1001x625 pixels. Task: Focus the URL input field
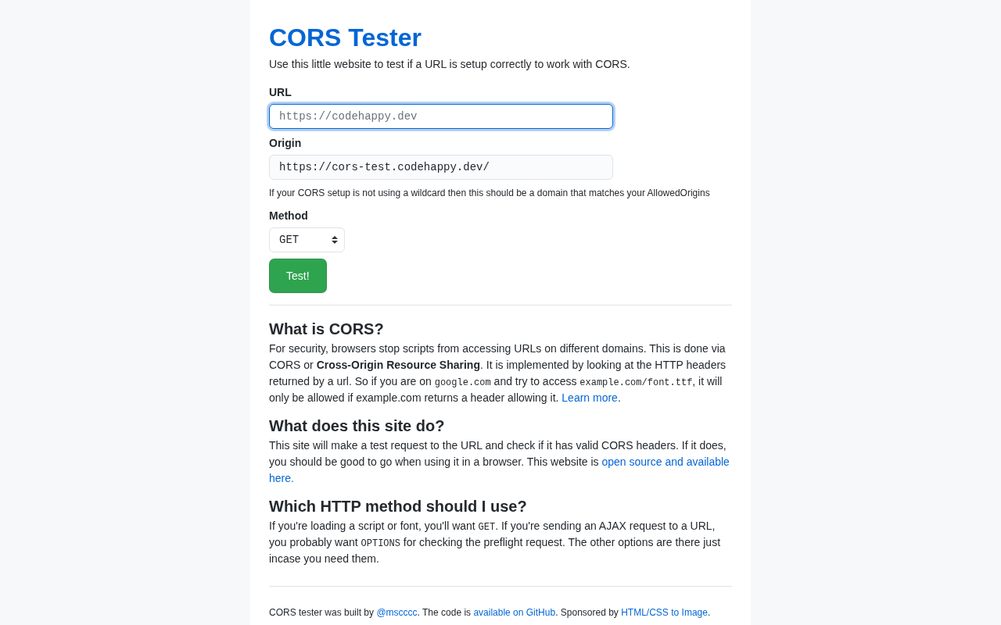point(440,116)
